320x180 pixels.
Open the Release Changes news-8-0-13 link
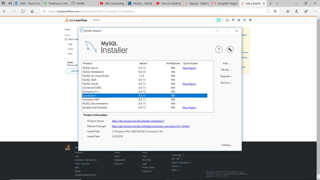pyautogui.click(x=151, y=126)
